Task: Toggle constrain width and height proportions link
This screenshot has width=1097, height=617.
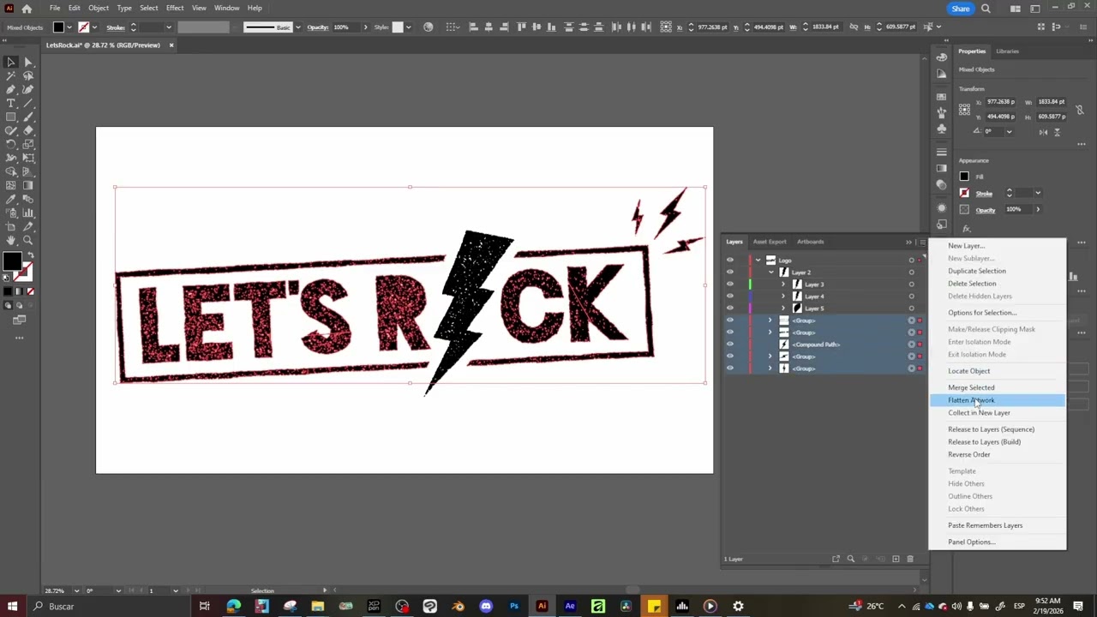Action: 1080,109
